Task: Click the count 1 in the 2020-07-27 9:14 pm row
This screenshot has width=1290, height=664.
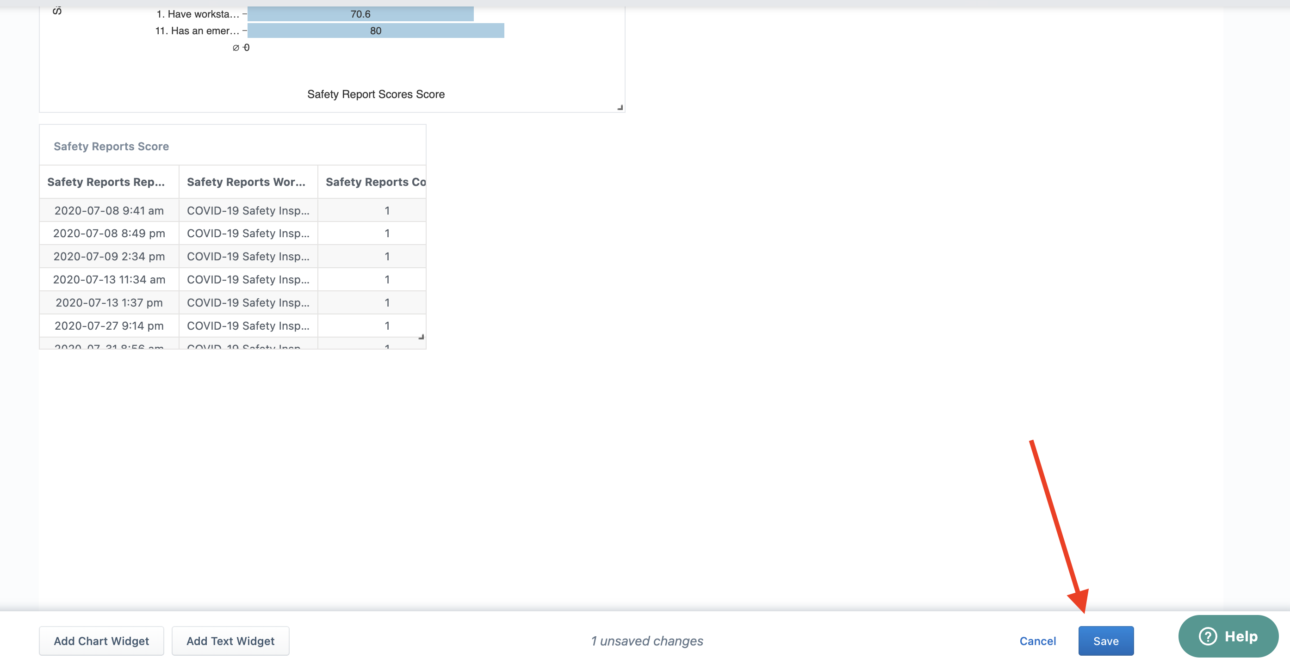Action: 387,325
